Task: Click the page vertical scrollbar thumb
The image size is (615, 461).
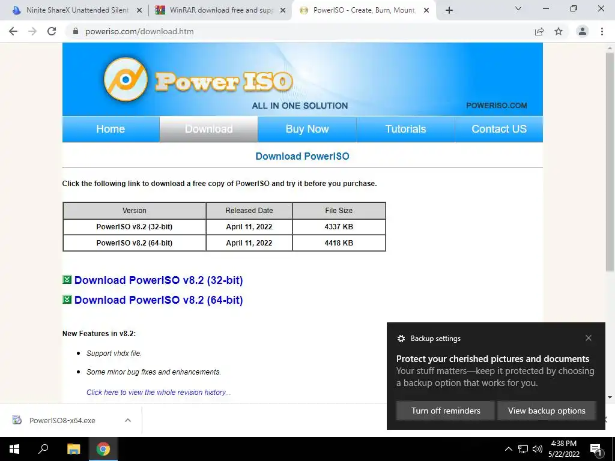Action: [610, 161]
